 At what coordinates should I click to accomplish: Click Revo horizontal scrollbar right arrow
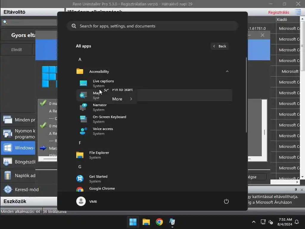point(298,182)
